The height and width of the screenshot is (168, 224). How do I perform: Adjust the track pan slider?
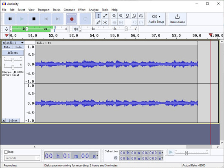(13, 67)
